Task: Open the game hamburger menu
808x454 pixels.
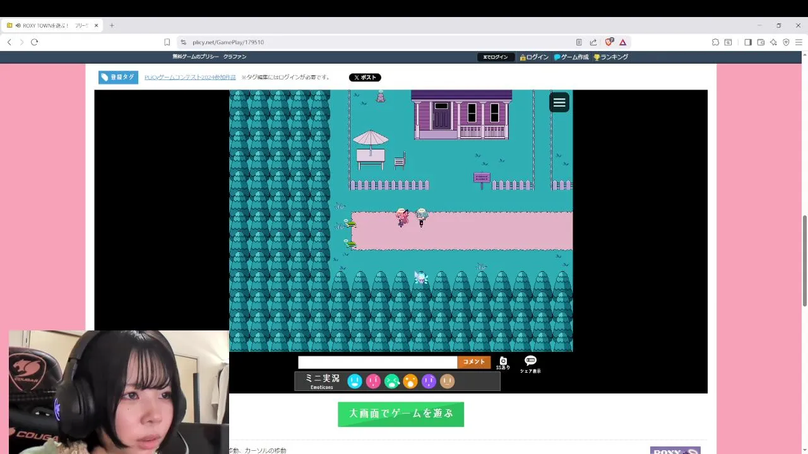Action: tap(559, 102)
